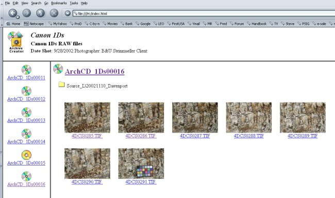Click the Home bookmark toolbar button
Viewport: 335px width, 198px height.
[x=13, y=24]
